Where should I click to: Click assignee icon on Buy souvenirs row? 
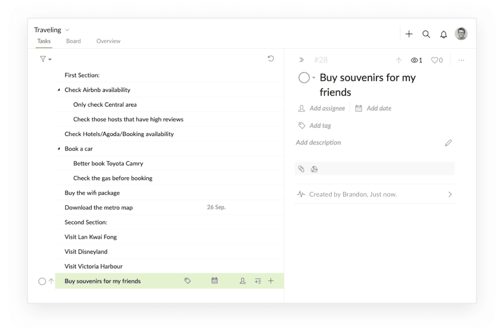(x=243, y=281)
